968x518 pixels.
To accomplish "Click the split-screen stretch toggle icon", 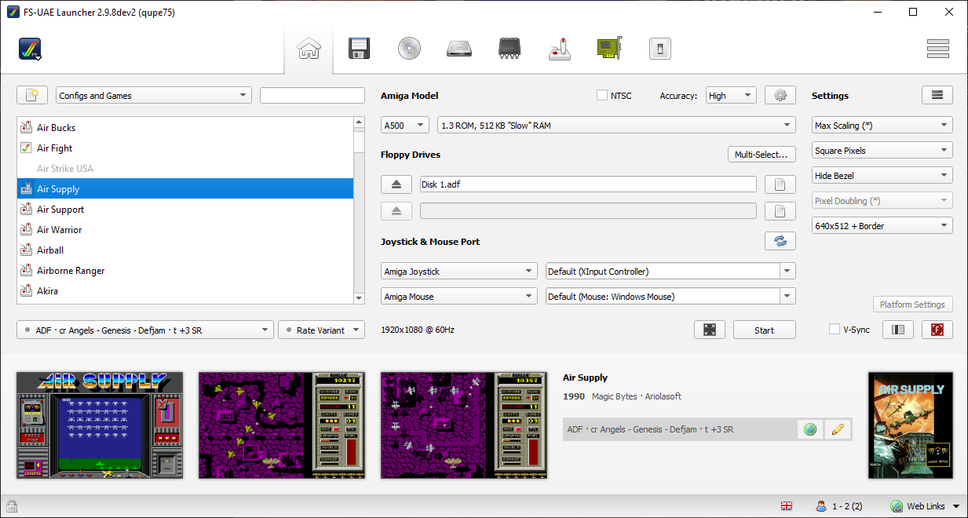I will [x=898, y=330].
